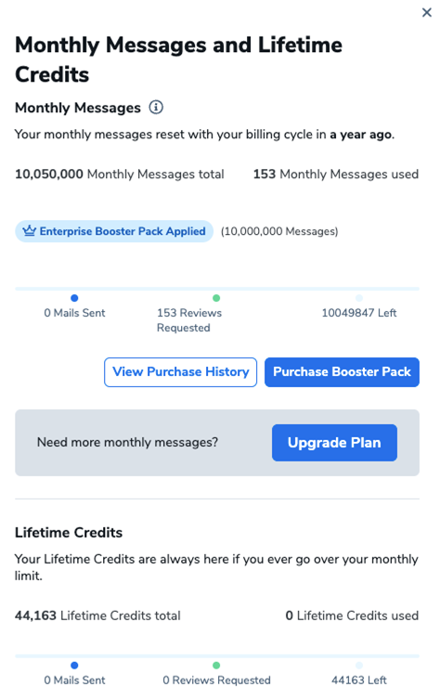Screen dimensions: 440x700
Task: Click the Upgrade Plan button
Action: (334, 443)
